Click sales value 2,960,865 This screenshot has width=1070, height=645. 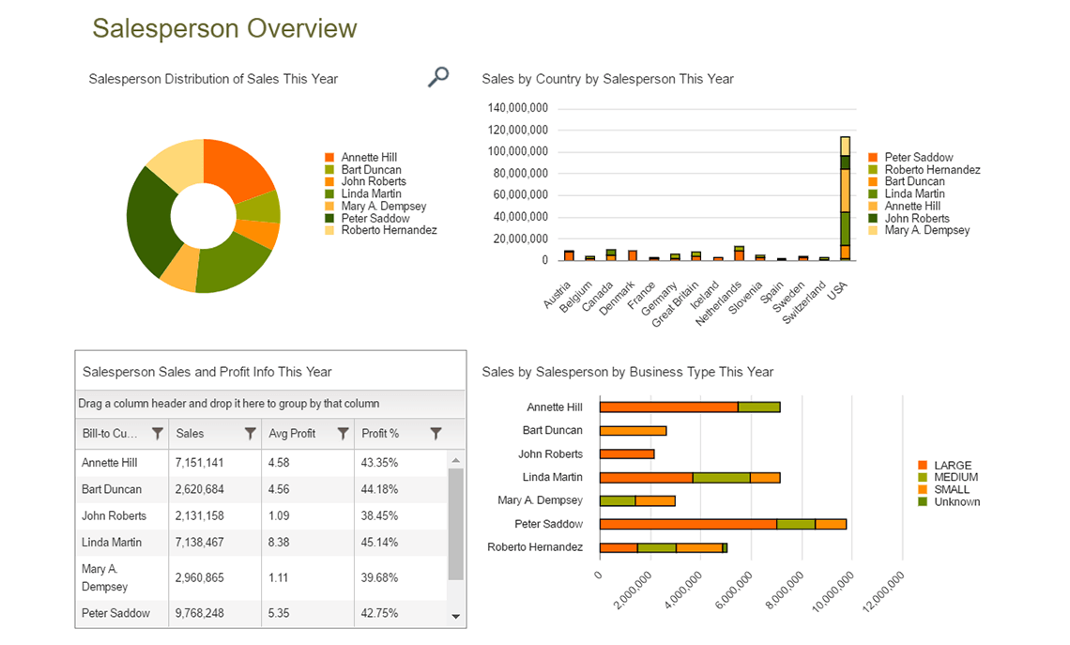(x=199, y=577)
